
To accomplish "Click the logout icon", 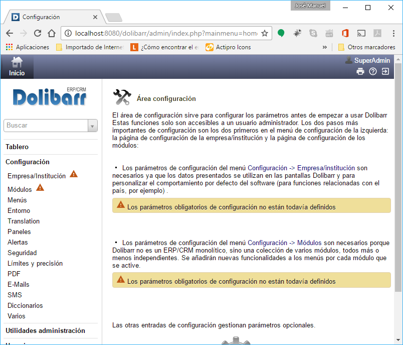I will click(385, 71).
